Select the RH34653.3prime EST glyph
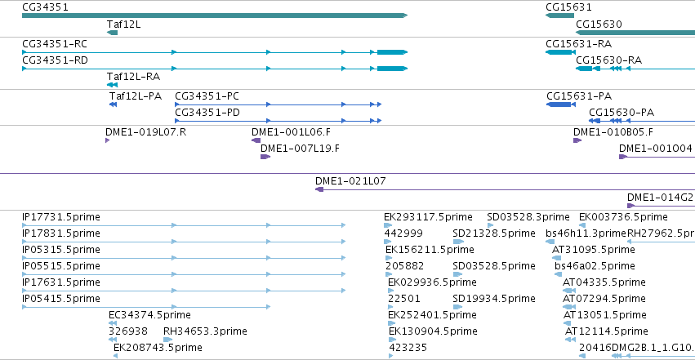 (x=167, y=340)
